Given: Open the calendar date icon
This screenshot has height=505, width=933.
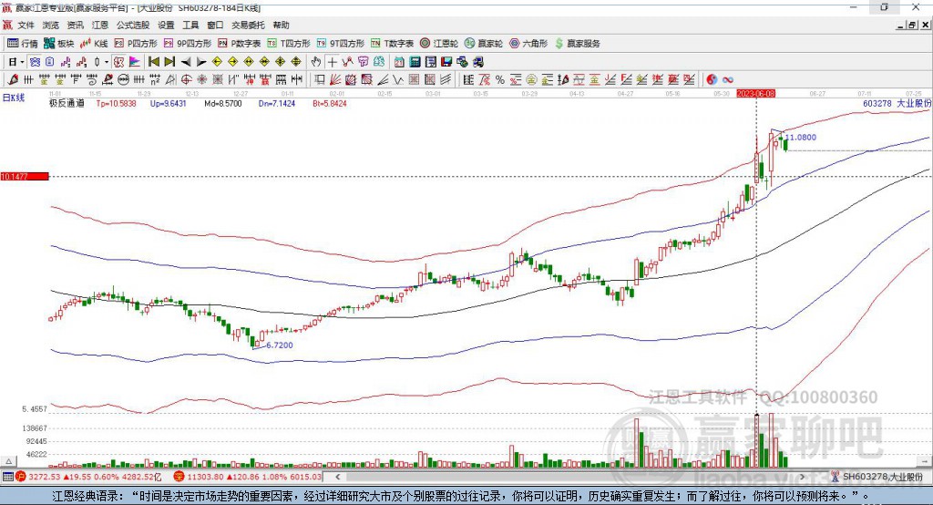Looking at the screenshot, I should point(399,62).
